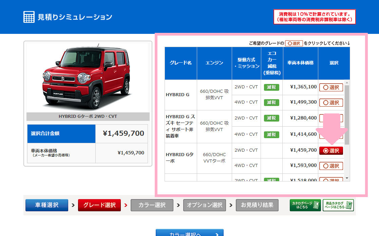Click the selected 選択 button for ¥1,459,700
This screenshot has width=379, height=236.
click(331, 151)
